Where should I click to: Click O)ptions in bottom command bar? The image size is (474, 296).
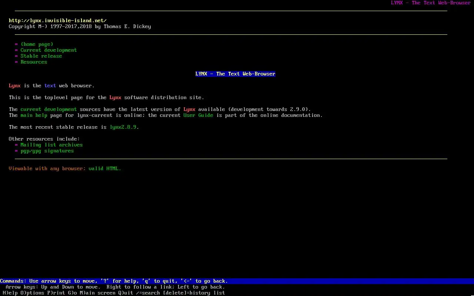point(32,293)
